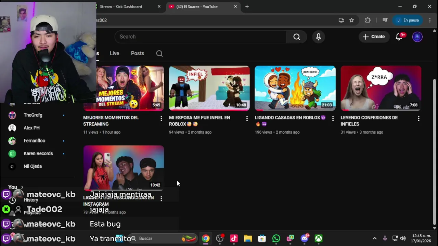The width and height of the screenshot is (438, 246).
Task: Open options for LIGANDO CASADAS EN ROBLOX video
Action: coord(333,119)
